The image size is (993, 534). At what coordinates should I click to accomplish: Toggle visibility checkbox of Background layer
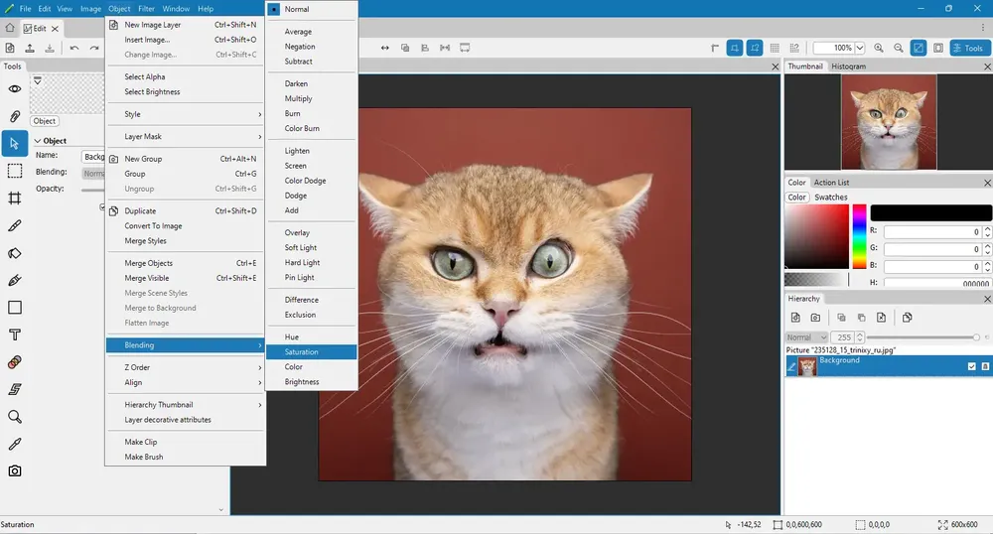pos(971,366)
